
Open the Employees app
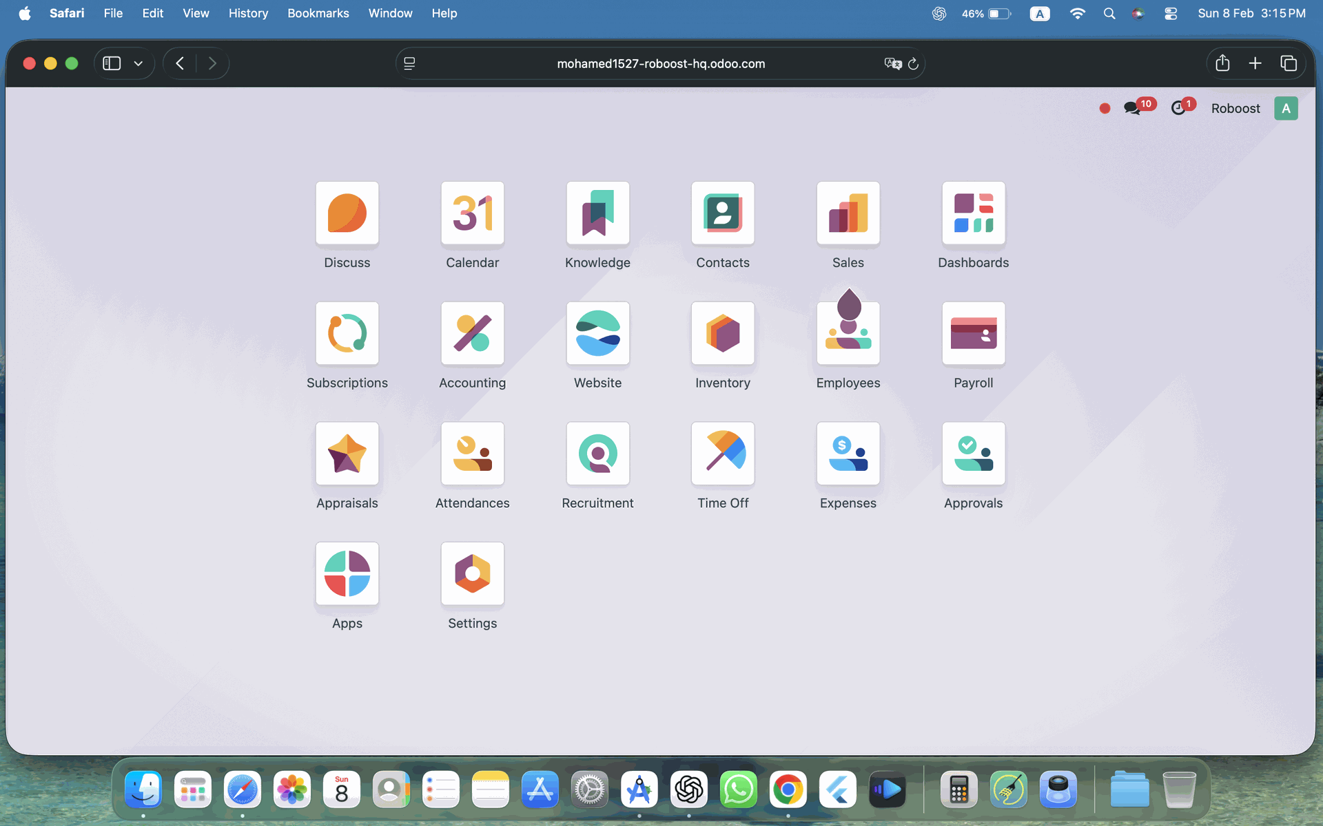coord(848,334)
